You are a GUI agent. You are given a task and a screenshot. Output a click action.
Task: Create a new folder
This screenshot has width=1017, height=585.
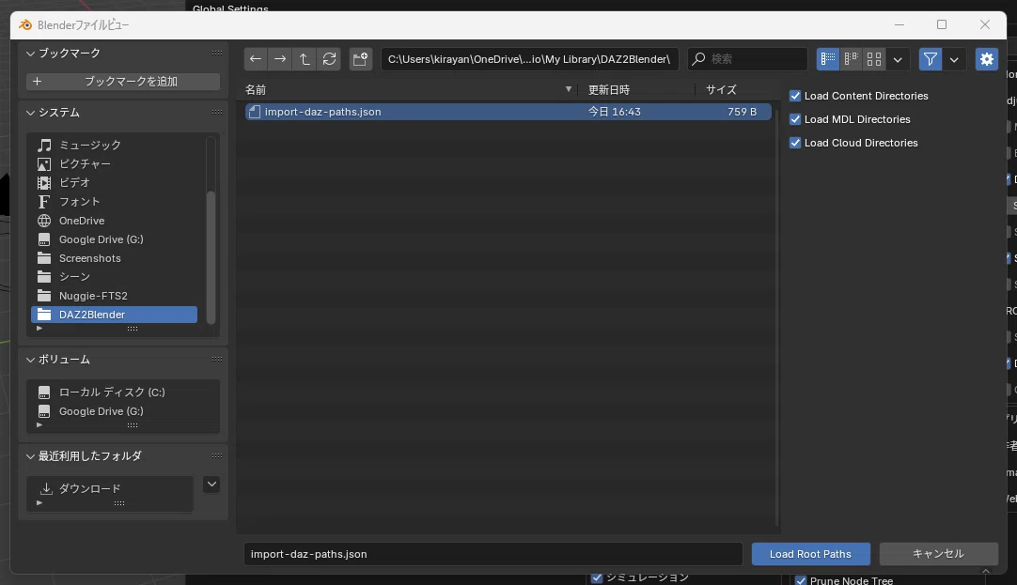[361, 59]
